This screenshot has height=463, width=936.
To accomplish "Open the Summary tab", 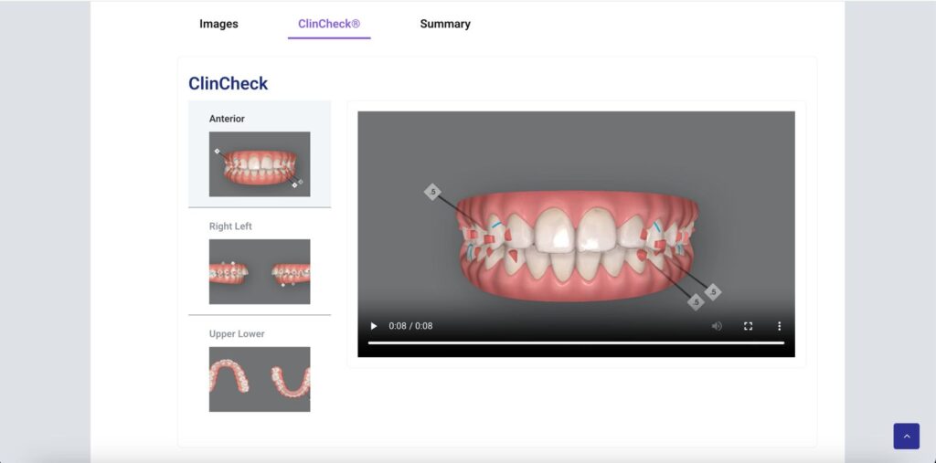I will pos(445,24).
